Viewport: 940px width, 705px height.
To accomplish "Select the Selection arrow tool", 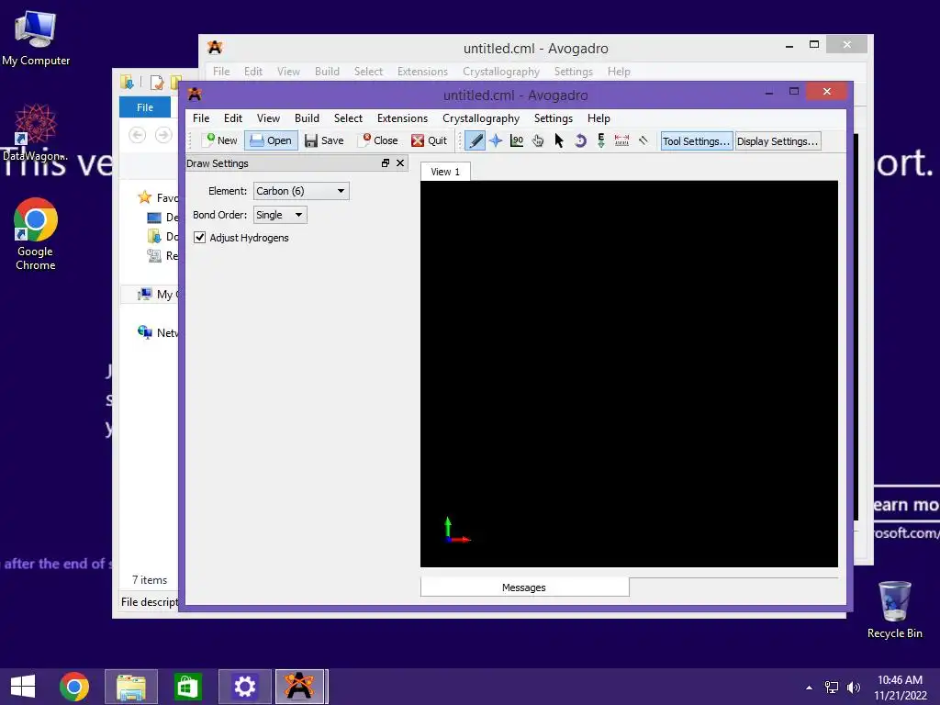I will [559, 140].
